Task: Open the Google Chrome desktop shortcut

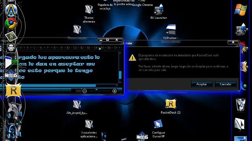Action: click(x=142, y=4)
